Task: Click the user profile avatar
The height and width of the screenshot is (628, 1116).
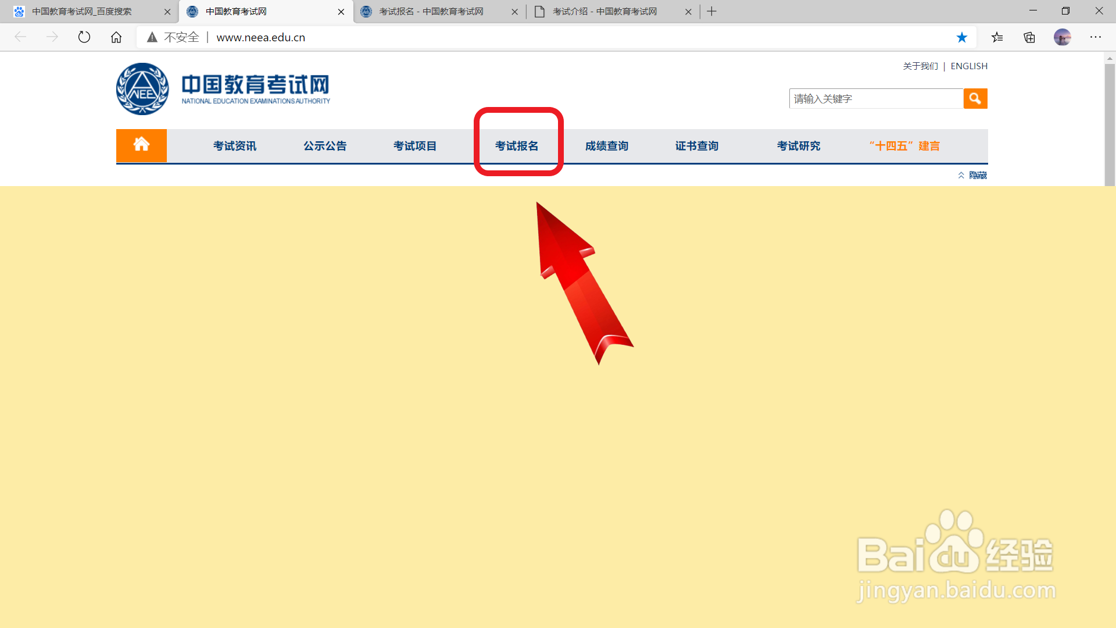Action: point(1062,37)
